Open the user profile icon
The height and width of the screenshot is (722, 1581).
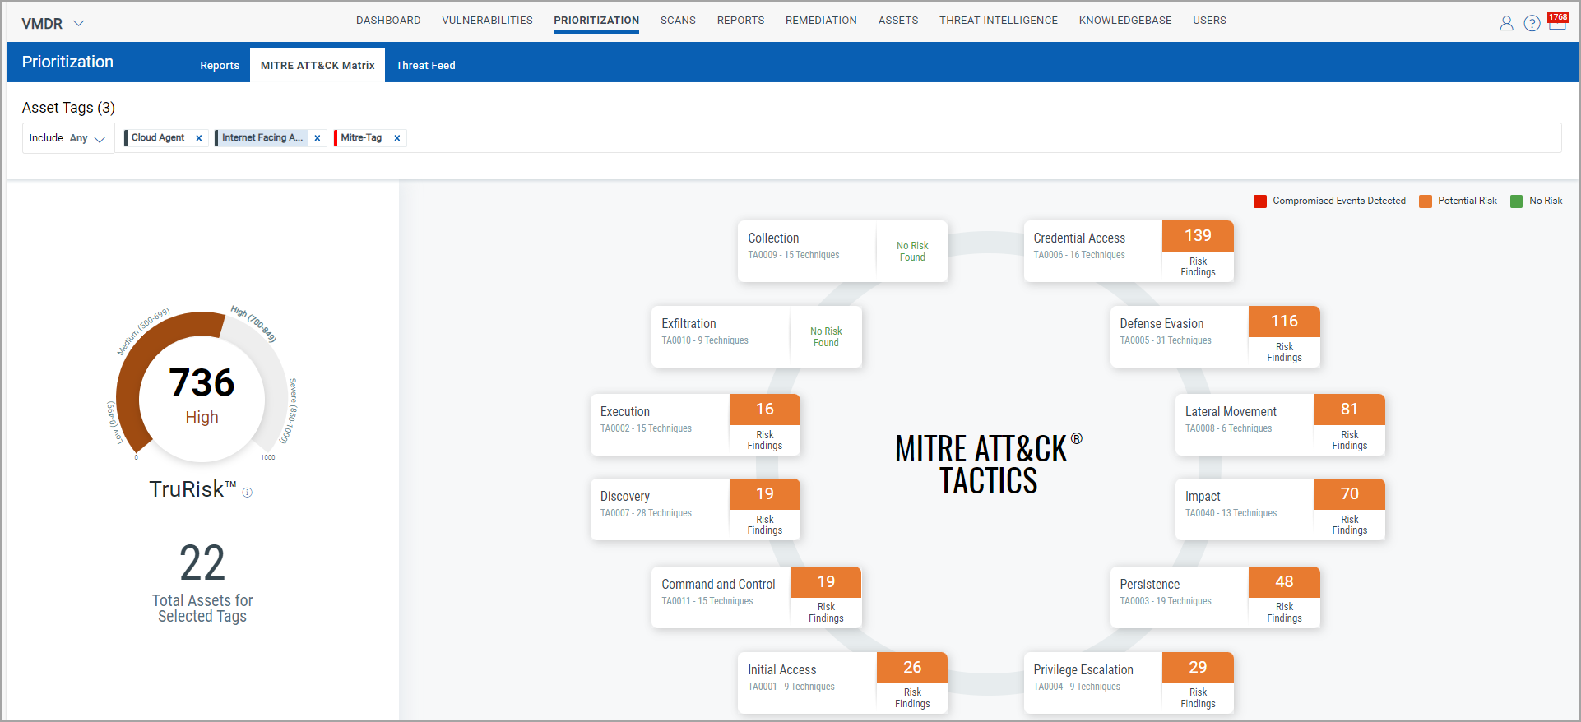click(1506, 23)
